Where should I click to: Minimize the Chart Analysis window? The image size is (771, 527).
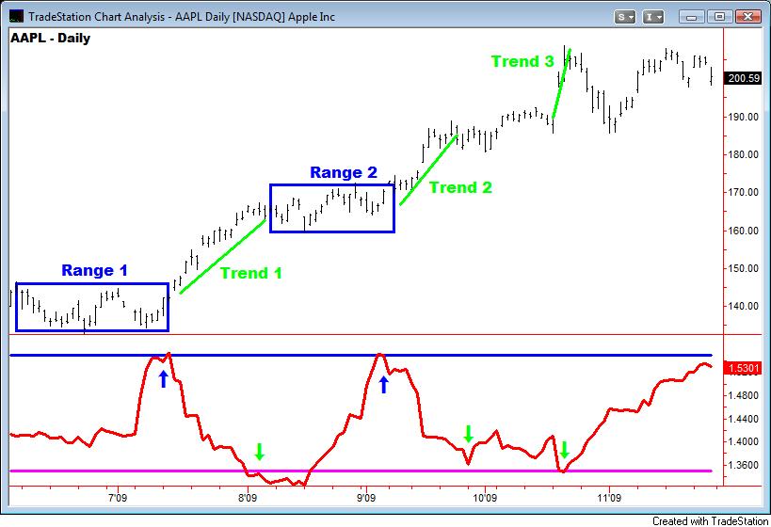692,17
